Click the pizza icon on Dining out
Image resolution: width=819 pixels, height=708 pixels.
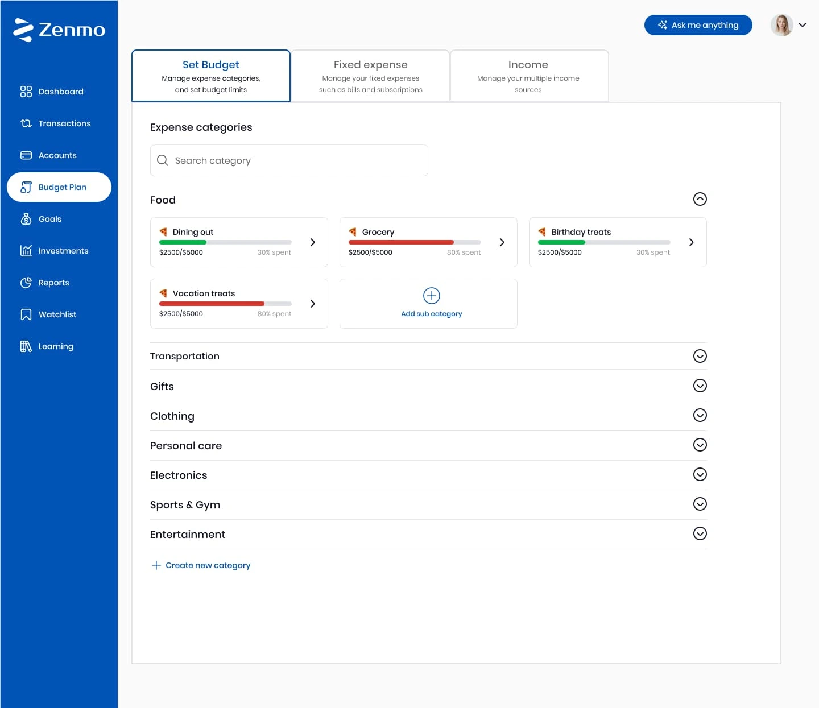pyautogui.click(x=163, y=232)
